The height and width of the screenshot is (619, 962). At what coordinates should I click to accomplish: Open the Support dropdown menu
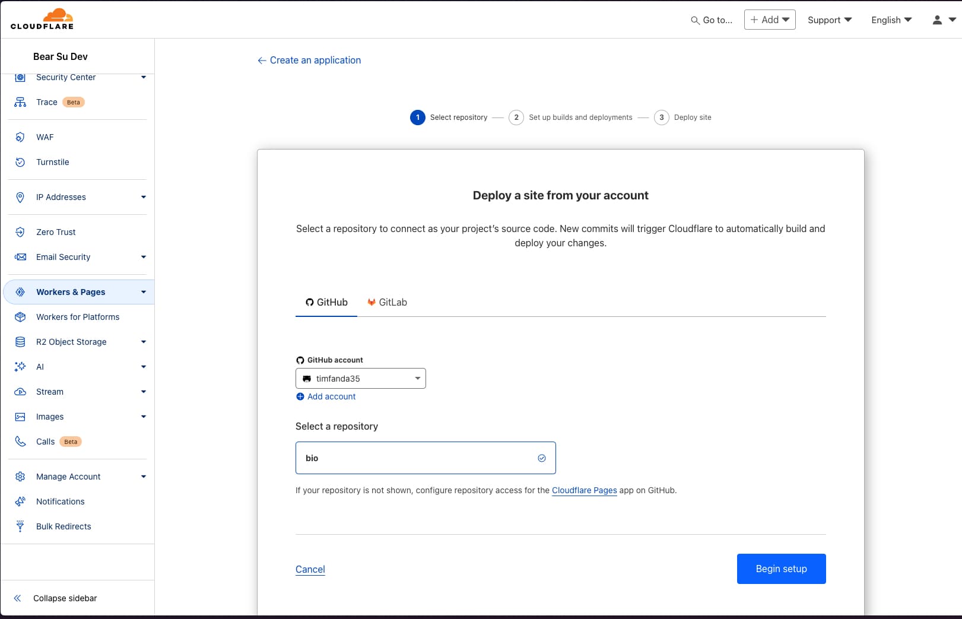click(830, 20)
